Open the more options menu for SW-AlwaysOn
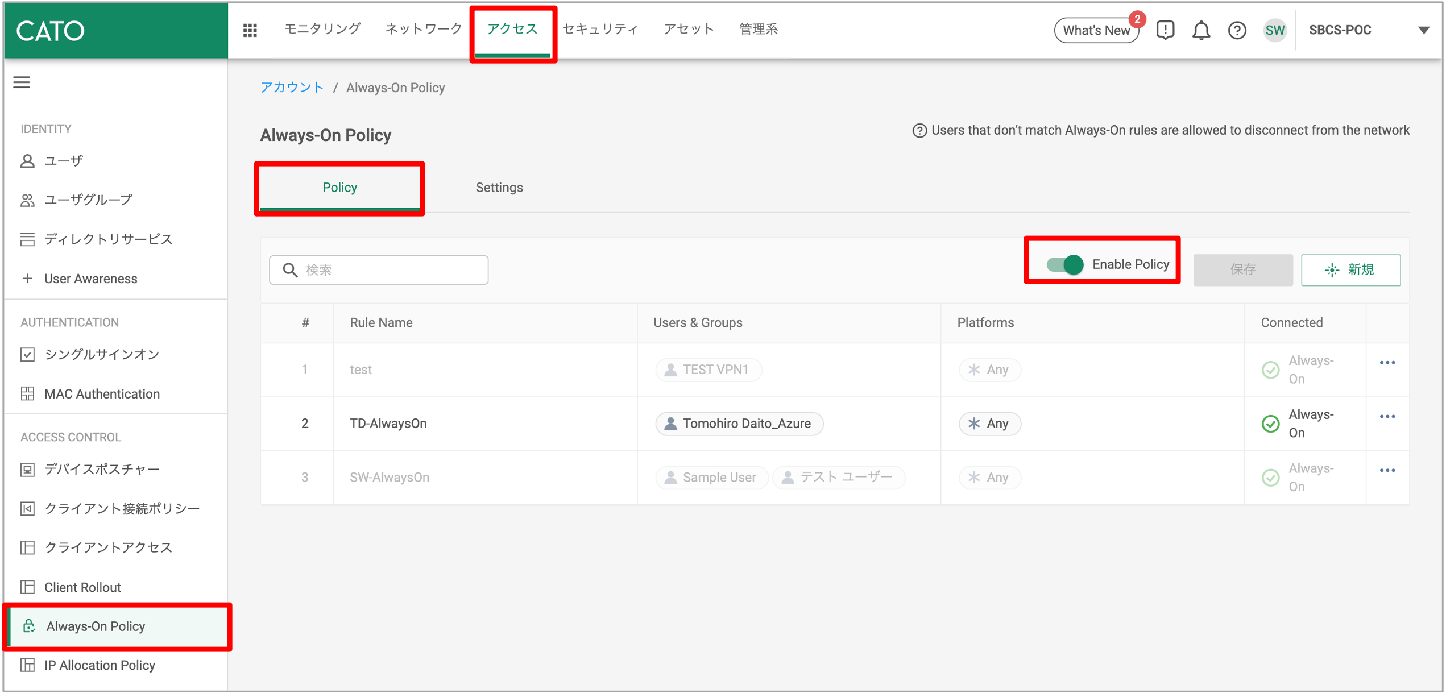 coord(1387,470)
